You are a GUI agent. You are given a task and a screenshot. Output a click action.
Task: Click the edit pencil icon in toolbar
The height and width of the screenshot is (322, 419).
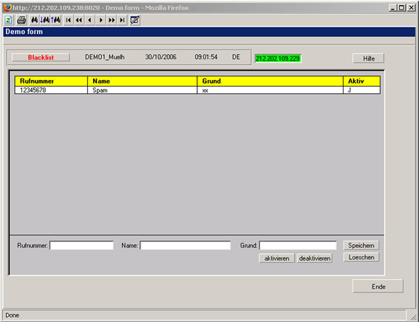pos(134,20)
